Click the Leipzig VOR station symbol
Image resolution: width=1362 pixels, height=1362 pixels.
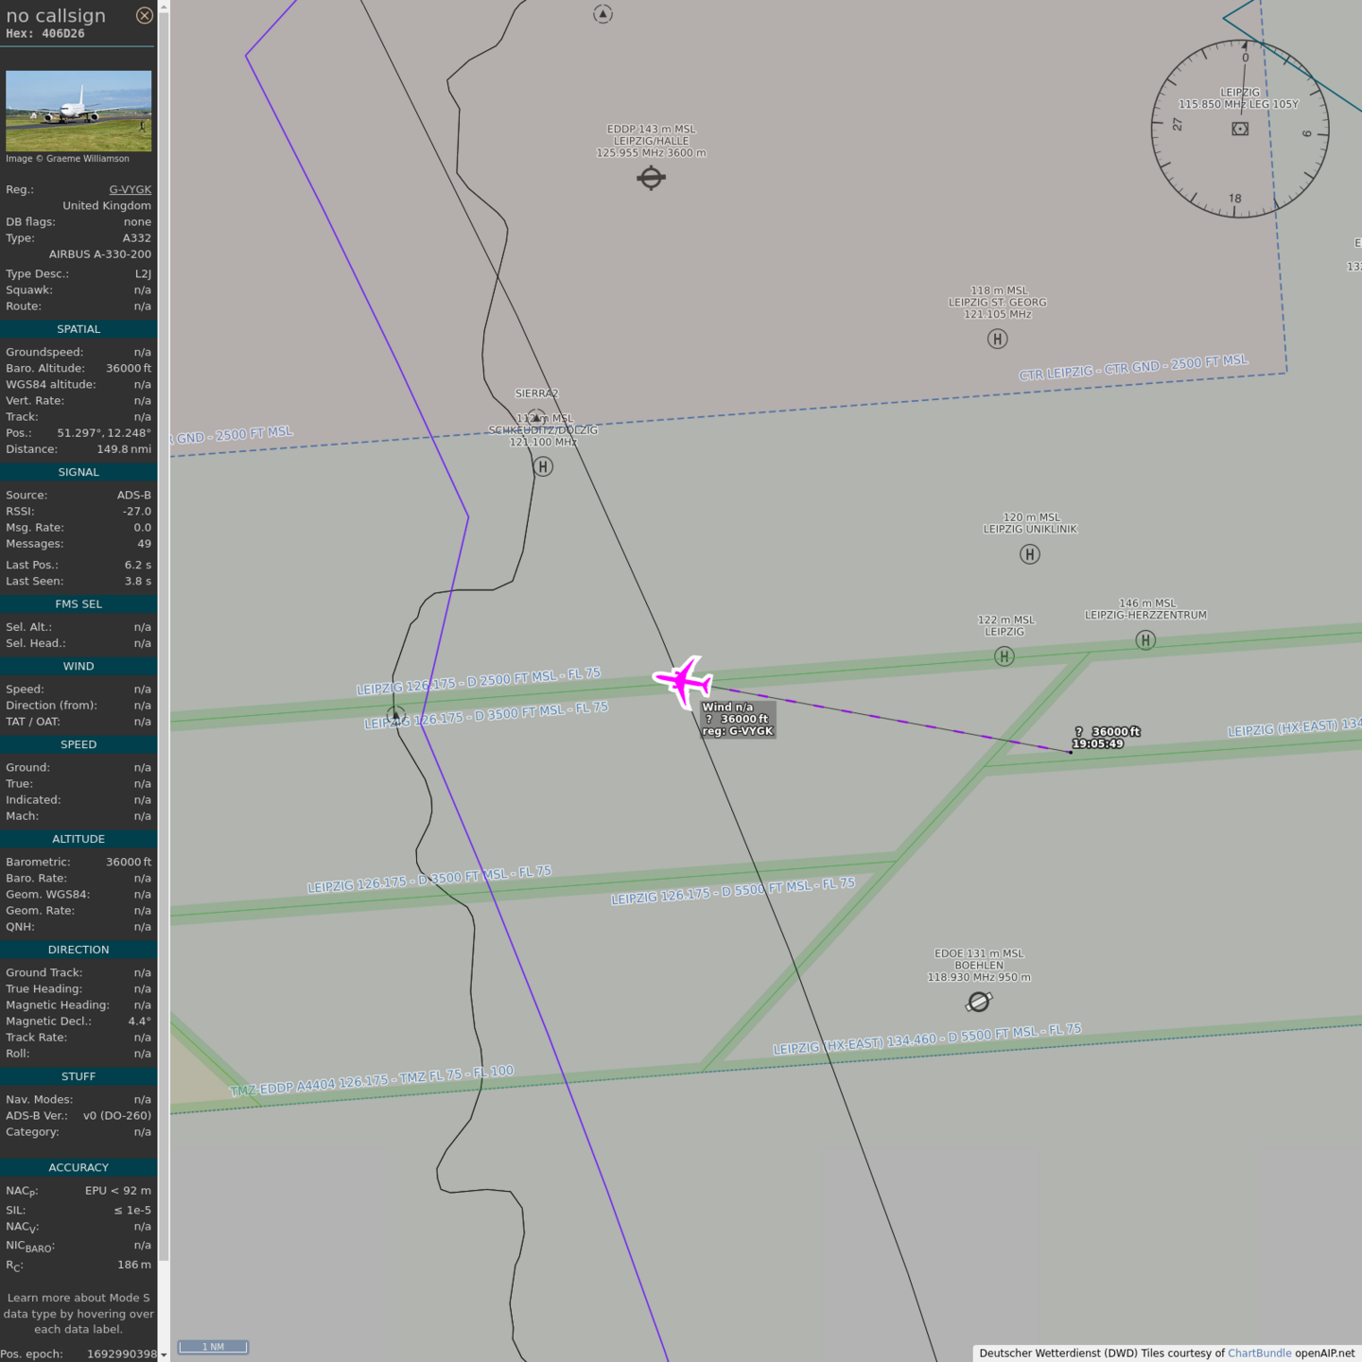pos(1240,129)
